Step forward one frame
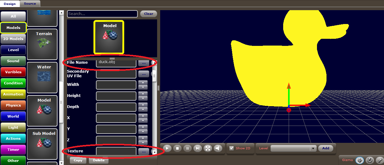This screenshot has height=165, width=384. point(198,148)
